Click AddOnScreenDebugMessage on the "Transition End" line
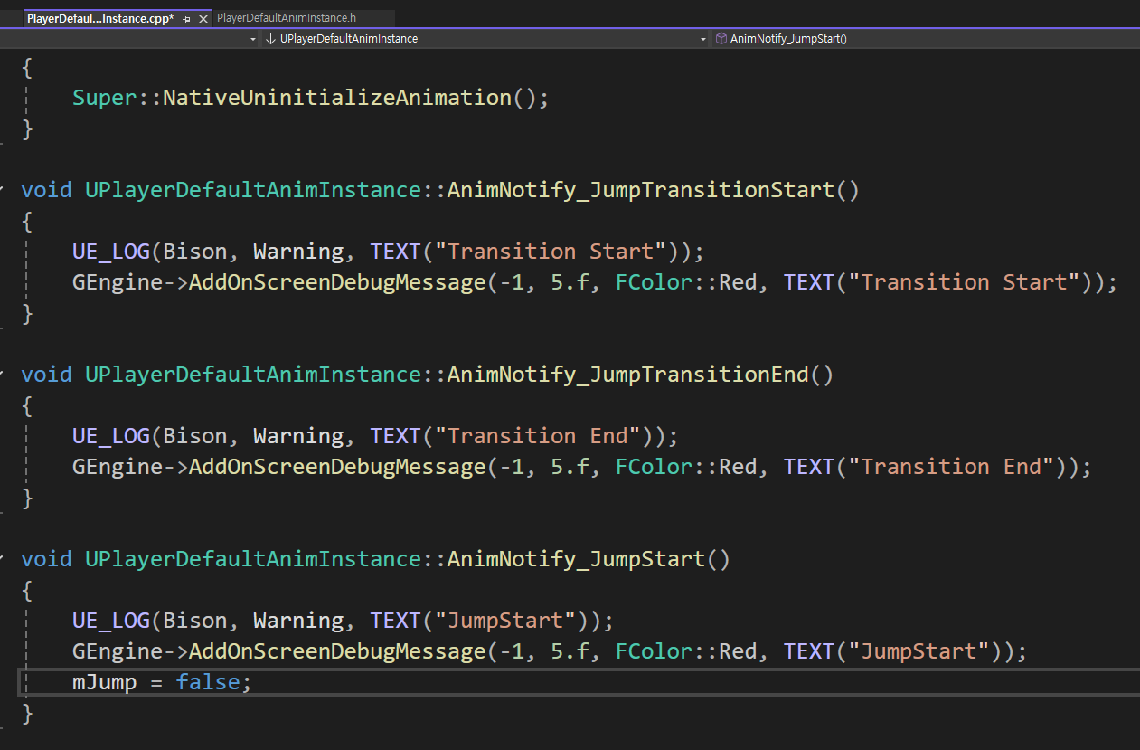1140x750 pixels. [337, 467]
